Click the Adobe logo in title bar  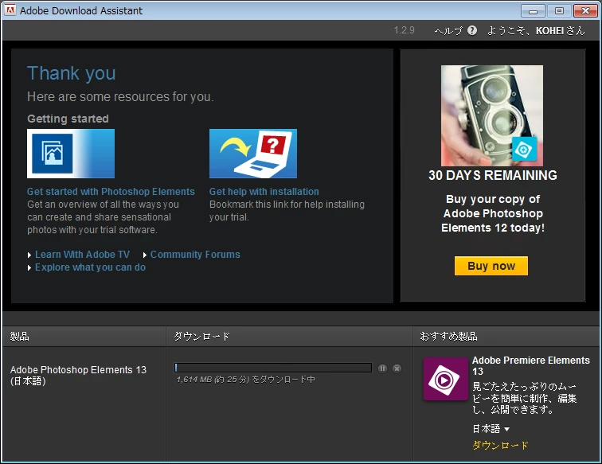tap(10, 10)
